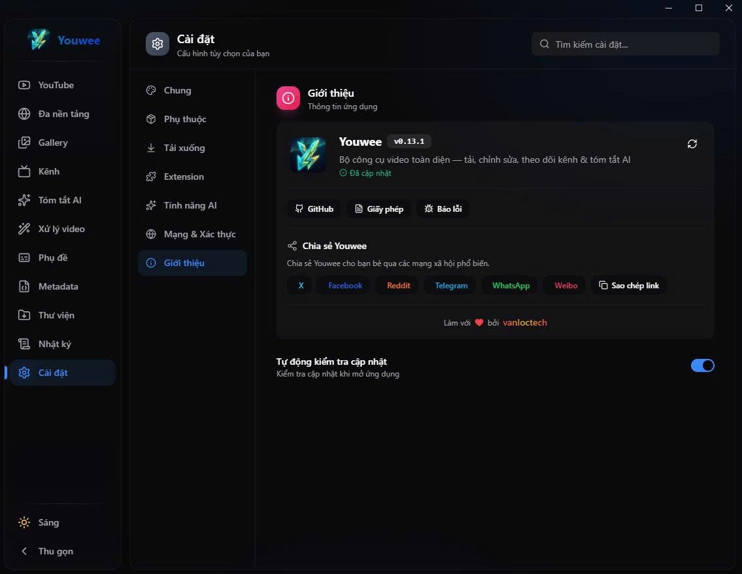Open the download folder icon for Thư viện
Image resolution: width=742 pixels, height=574 pixels.
[24, 315]
